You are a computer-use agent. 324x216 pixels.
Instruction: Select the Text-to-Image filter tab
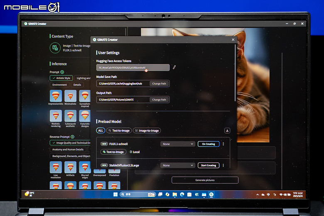119,130
